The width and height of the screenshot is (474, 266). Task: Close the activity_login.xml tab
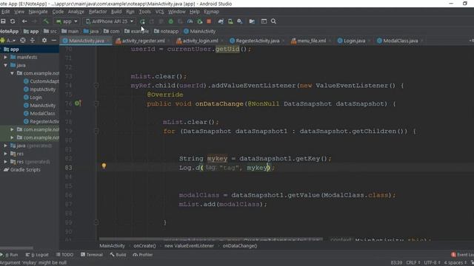pyautogui.click(x=222, y=41)
